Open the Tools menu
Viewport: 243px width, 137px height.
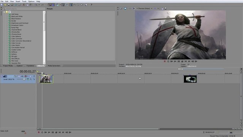24,2
